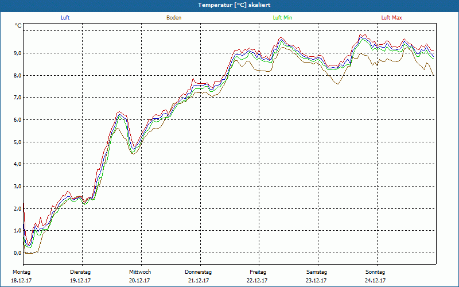Click the '0,0' y-axis value
The width and height of the screenshot is (459, 287).
click(18, 253)
